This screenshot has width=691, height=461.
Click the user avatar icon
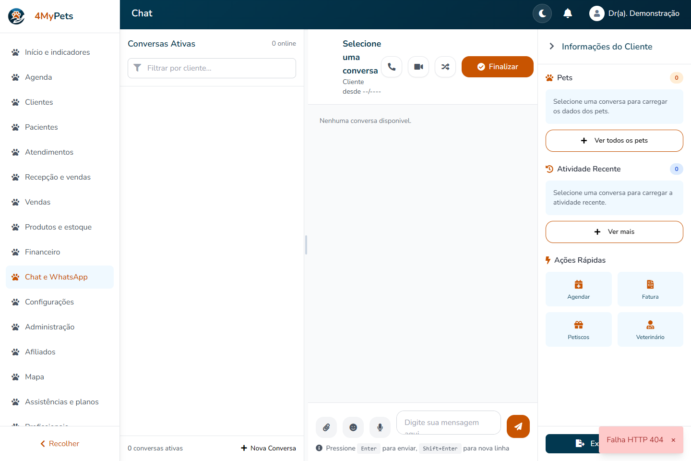[596, 13]
